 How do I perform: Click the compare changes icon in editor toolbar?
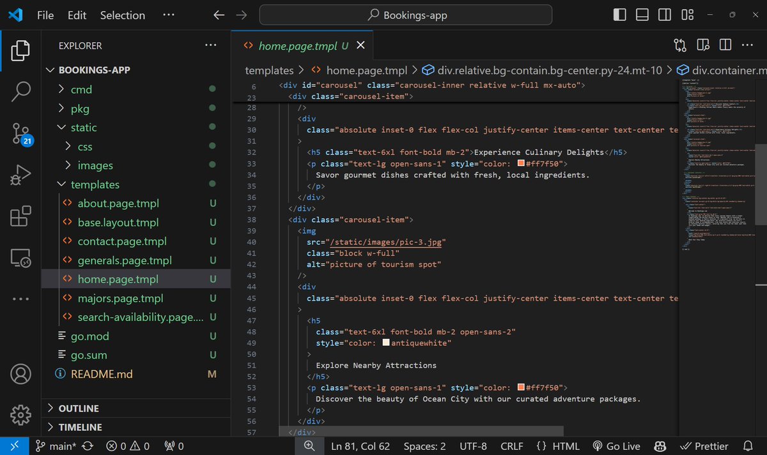[x=679, y=45]
